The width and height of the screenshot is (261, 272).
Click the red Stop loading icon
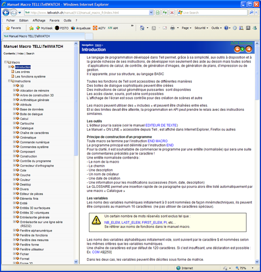(172, 12)
